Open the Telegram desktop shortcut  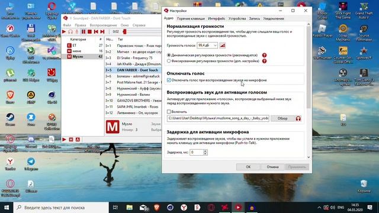(31, 164)
